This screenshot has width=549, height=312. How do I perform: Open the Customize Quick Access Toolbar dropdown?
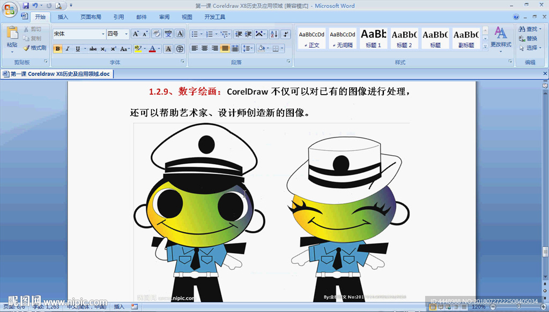coord(71,5)
